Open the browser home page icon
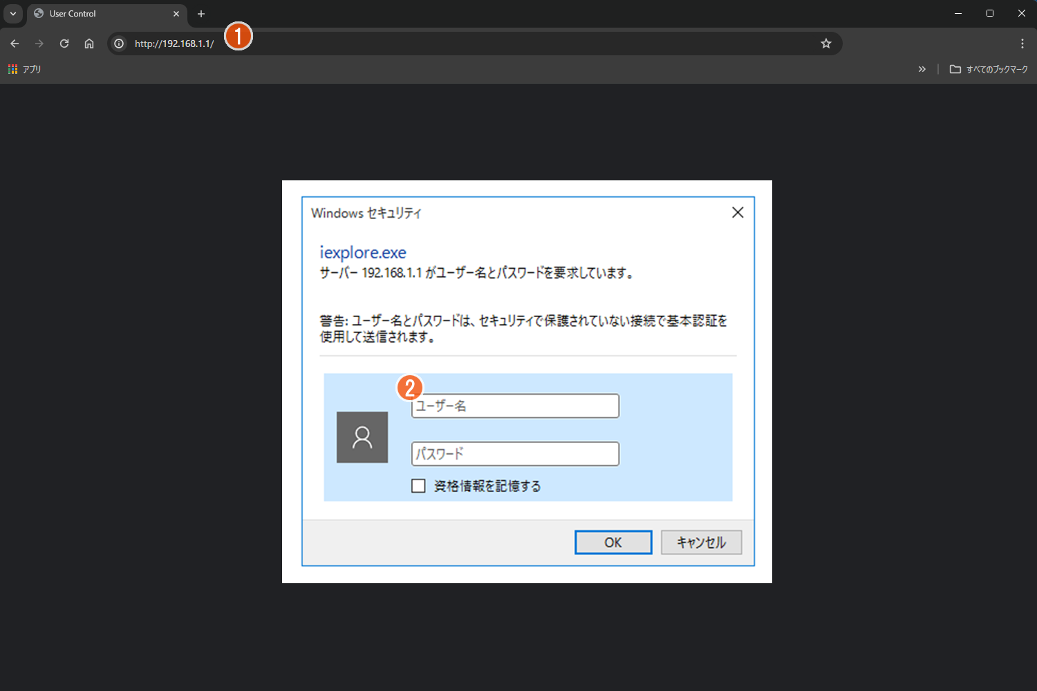The height and width of the screenshot is (691, 1037). (x=89, y=44)
